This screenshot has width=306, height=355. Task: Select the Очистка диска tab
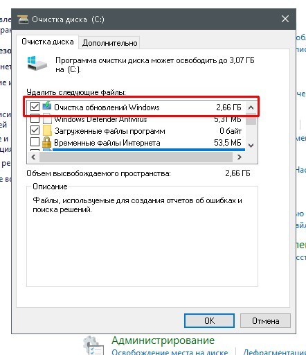coord(48,42)
